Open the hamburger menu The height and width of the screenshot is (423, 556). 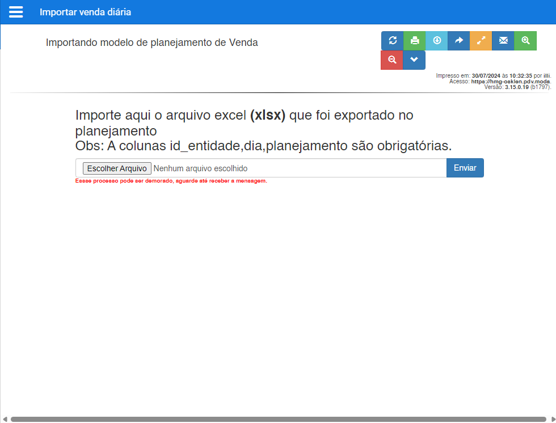coord(16,12)
